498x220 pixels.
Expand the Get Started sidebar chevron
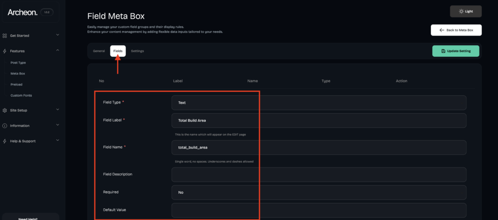point(57,35)
